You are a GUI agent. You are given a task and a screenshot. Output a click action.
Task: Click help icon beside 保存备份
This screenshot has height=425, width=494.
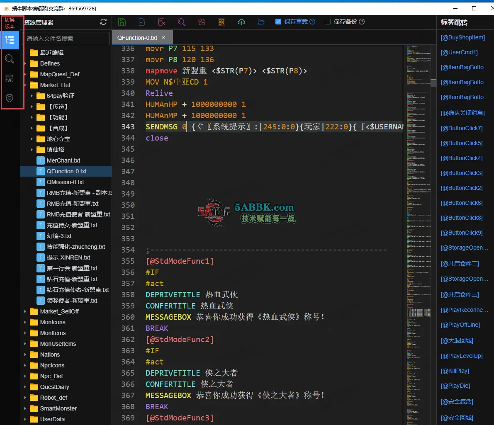click(x=362, y=22)
